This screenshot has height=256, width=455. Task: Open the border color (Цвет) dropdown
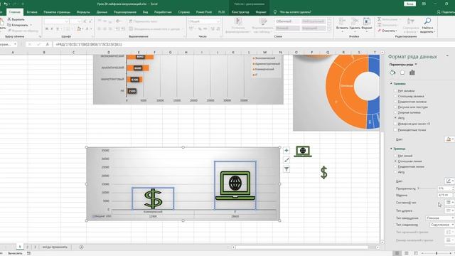click(449, 181)
